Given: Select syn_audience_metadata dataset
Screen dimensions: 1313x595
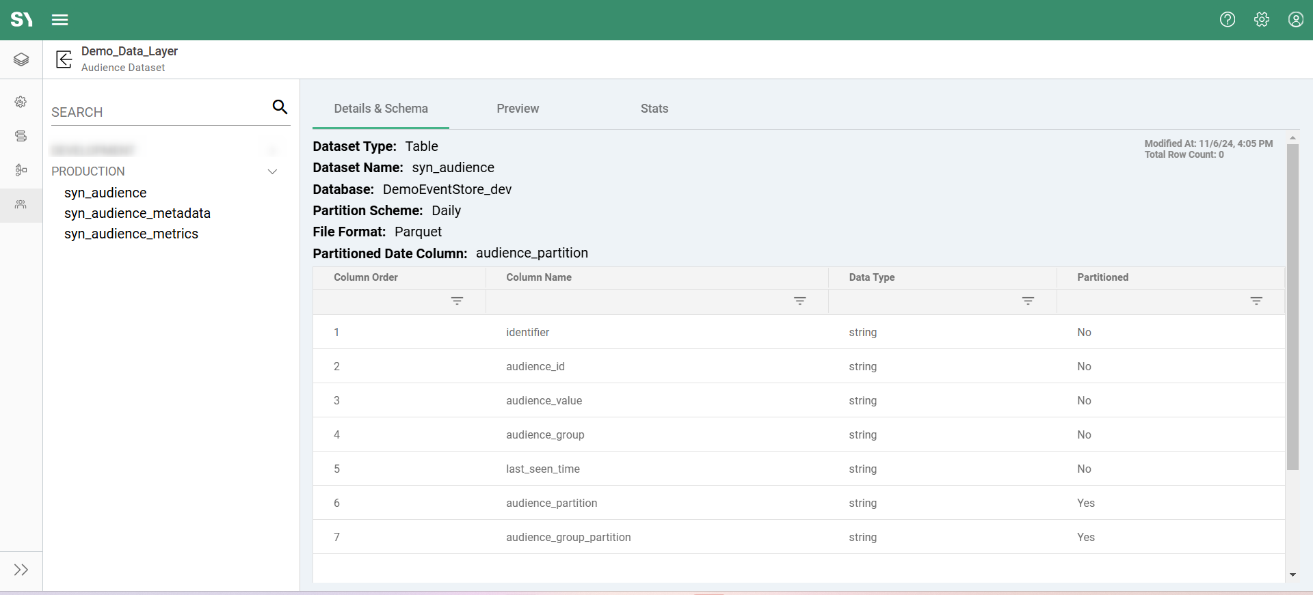Looking at the screenshot, I should (137, 213).
